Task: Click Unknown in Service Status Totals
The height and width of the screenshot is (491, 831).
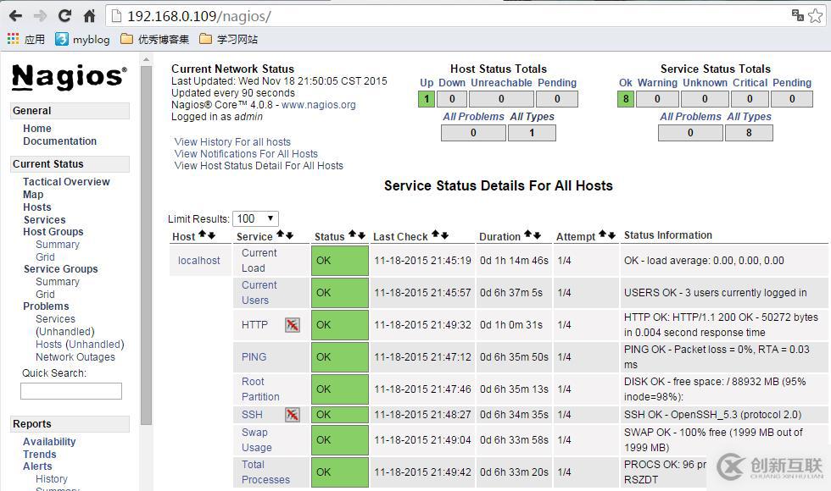Action: [x=705, y=83]
